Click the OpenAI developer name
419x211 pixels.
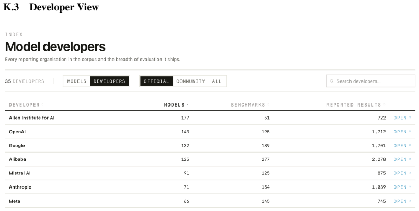click(x=17, y=132)
